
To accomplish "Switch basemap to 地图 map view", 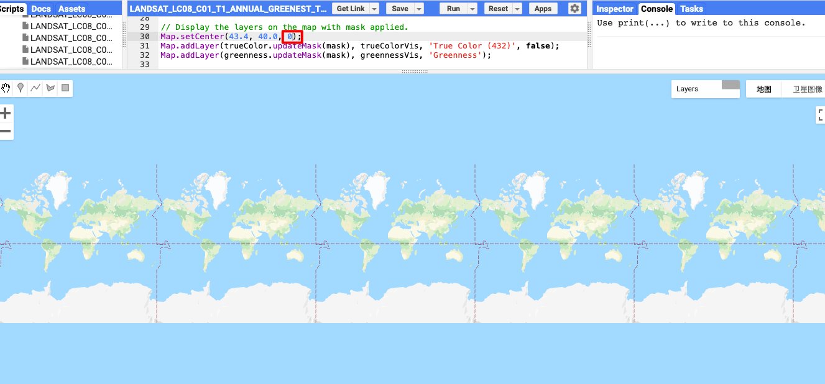I will [763, 89].
